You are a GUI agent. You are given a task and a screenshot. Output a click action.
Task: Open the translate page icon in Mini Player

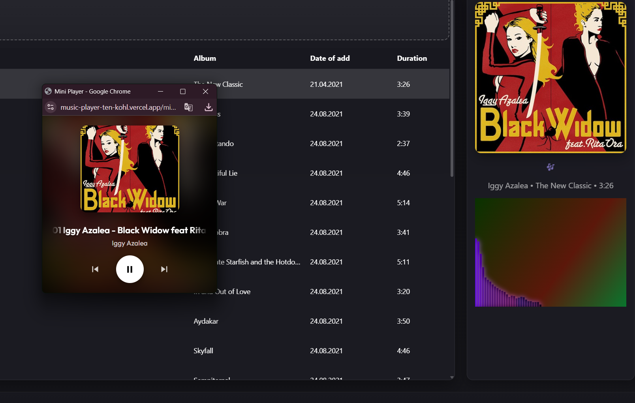189,107
